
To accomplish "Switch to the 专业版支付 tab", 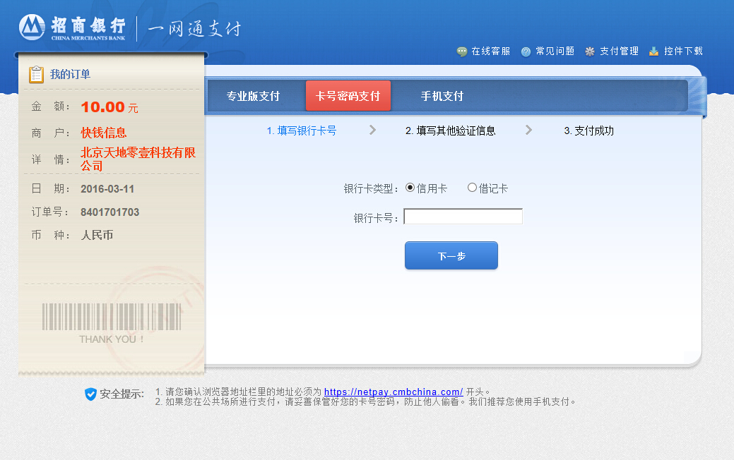I will (x=253, y=96).
